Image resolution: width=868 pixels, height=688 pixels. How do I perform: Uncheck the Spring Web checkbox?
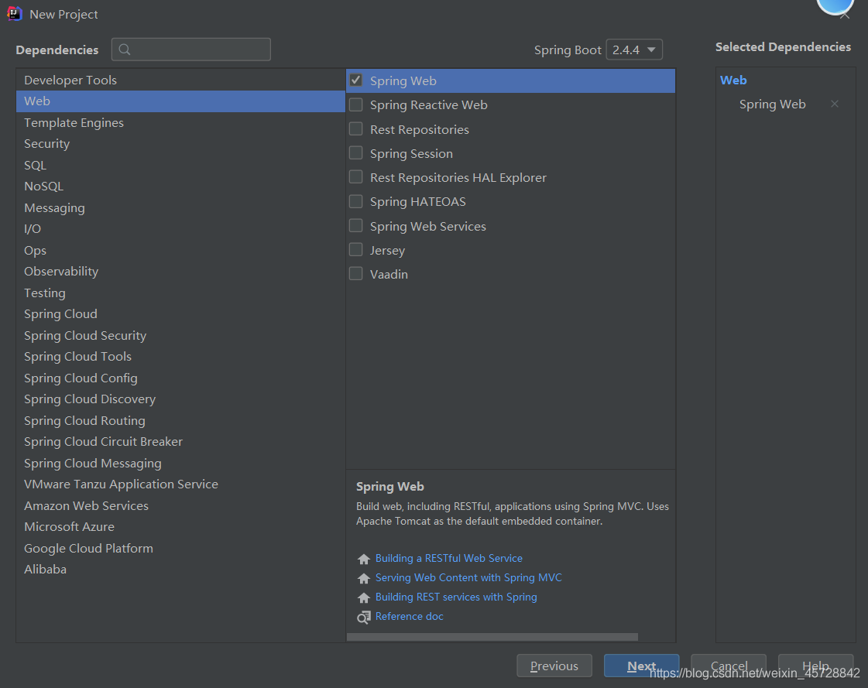point(356,80)
